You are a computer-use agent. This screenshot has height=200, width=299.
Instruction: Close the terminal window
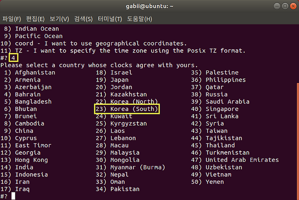coord(293,6)
